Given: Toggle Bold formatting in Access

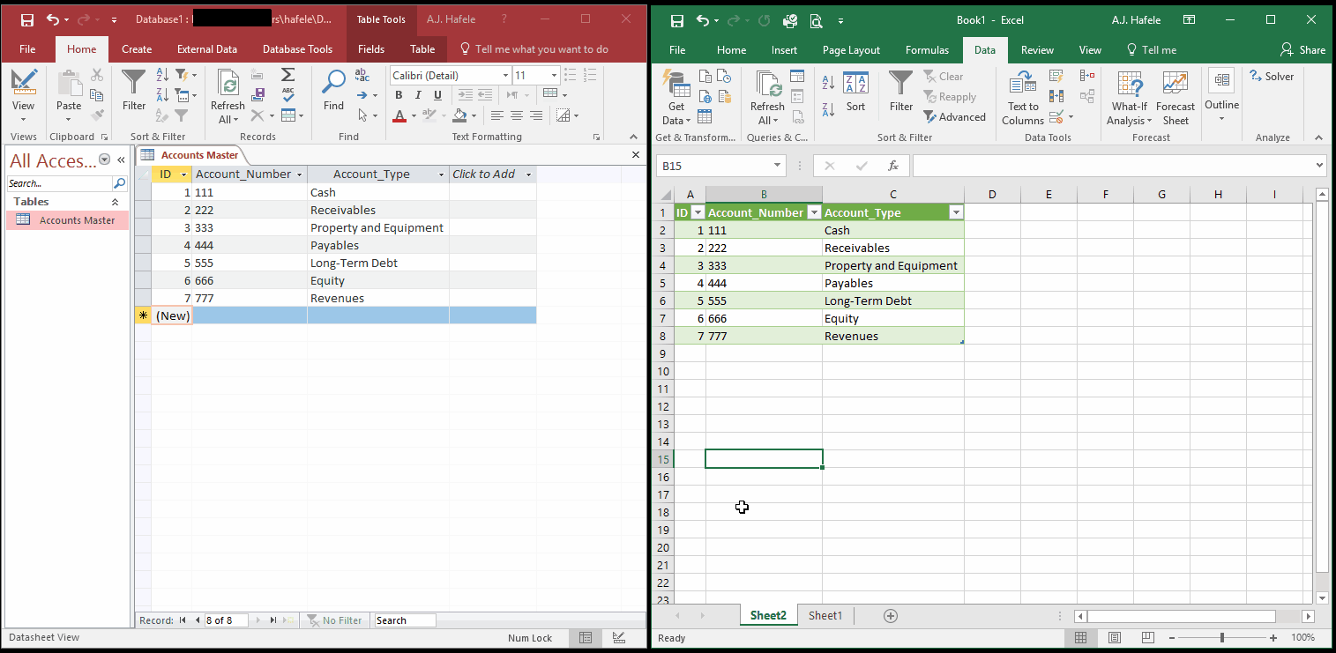Looking at the screenshot, I should click(399, 95).
